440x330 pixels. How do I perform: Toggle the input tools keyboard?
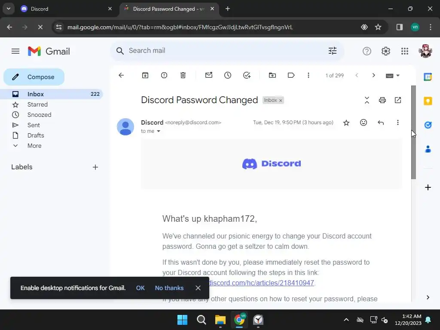click(389, 76)
